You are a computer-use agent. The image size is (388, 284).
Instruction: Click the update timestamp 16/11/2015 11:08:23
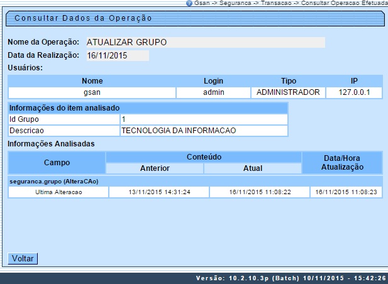click(x=346, y=192)
